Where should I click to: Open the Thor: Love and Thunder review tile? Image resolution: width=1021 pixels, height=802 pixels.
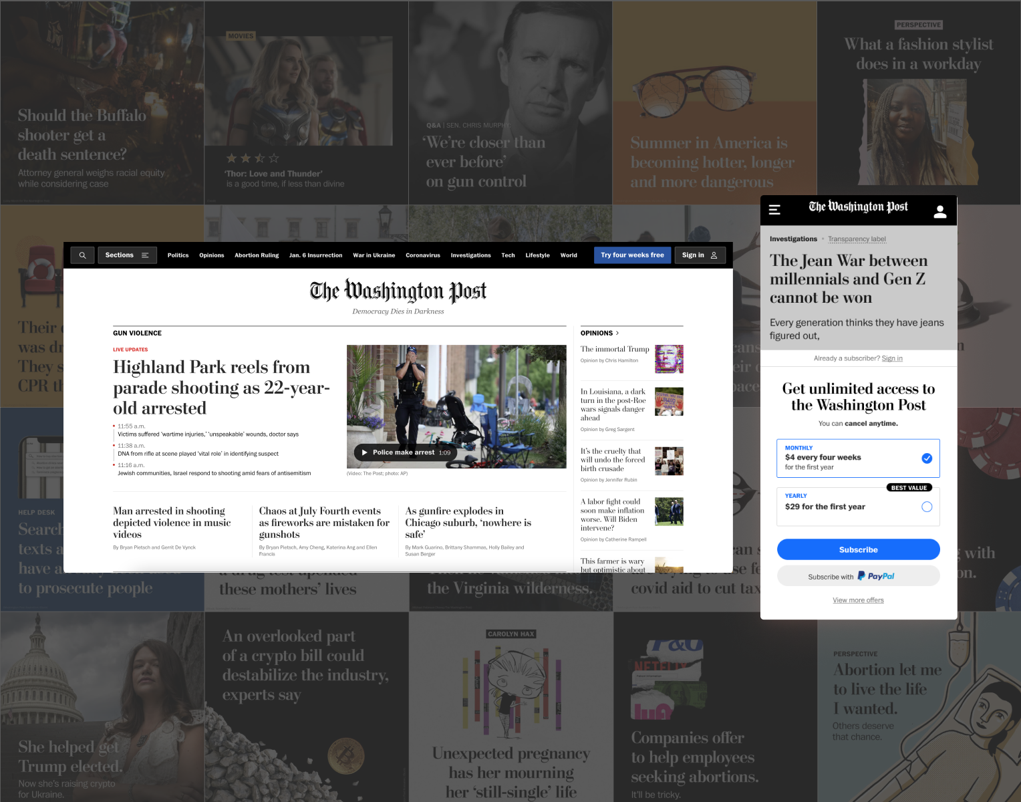pos(306,103)
